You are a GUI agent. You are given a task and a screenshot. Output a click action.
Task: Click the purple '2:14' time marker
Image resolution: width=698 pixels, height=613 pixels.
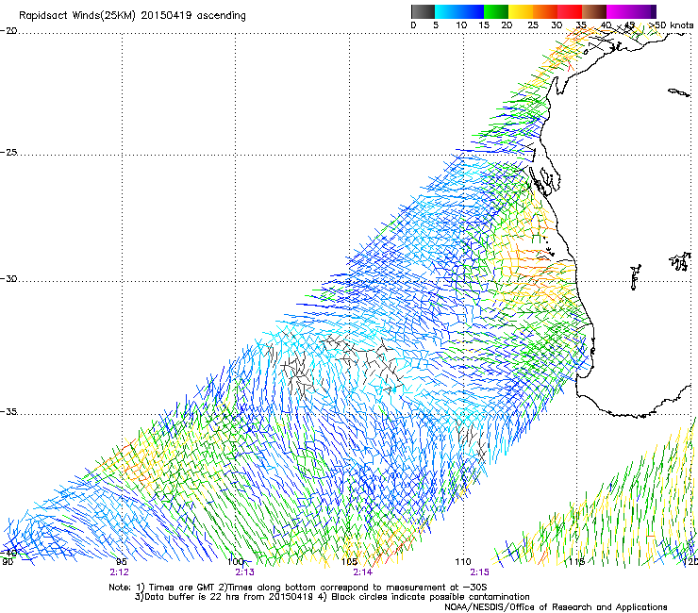362,572
